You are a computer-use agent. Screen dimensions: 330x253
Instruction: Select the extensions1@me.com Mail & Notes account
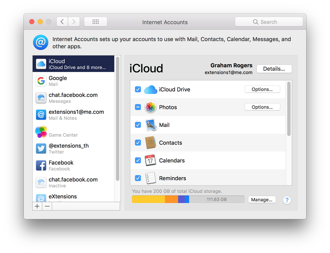tap(73, 115)
